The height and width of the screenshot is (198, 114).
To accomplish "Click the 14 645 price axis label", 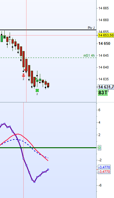I will click(103, 55).
